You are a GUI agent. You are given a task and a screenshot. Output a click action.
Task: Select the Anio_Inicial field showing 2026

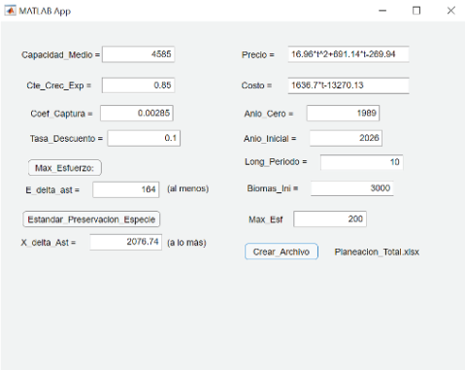coord(346,138)
